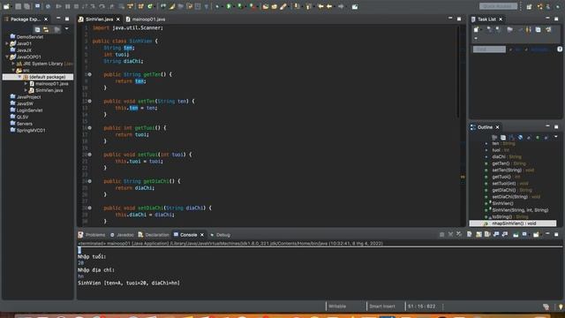Toggle Word Wrap in Console toolbar
This screenshot has width=565, height=318.
coord(487,234)
